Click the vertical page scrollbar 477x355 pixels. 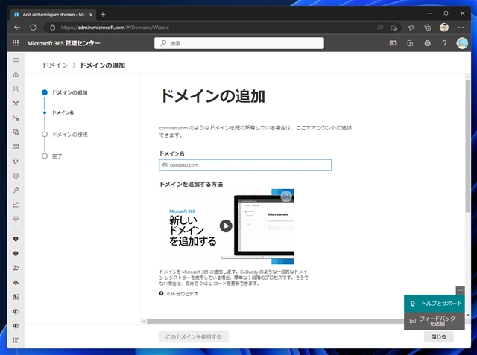pos(468,146)
